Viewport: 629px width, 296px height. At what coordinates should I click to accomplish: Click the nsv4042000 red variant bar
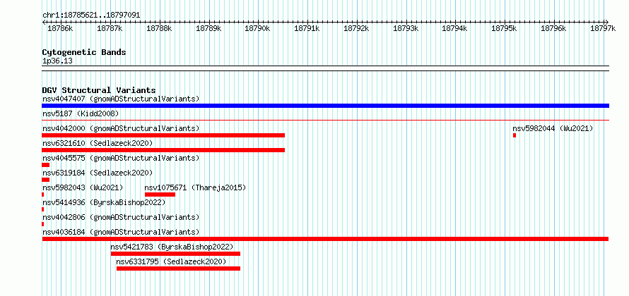(163, 135)
